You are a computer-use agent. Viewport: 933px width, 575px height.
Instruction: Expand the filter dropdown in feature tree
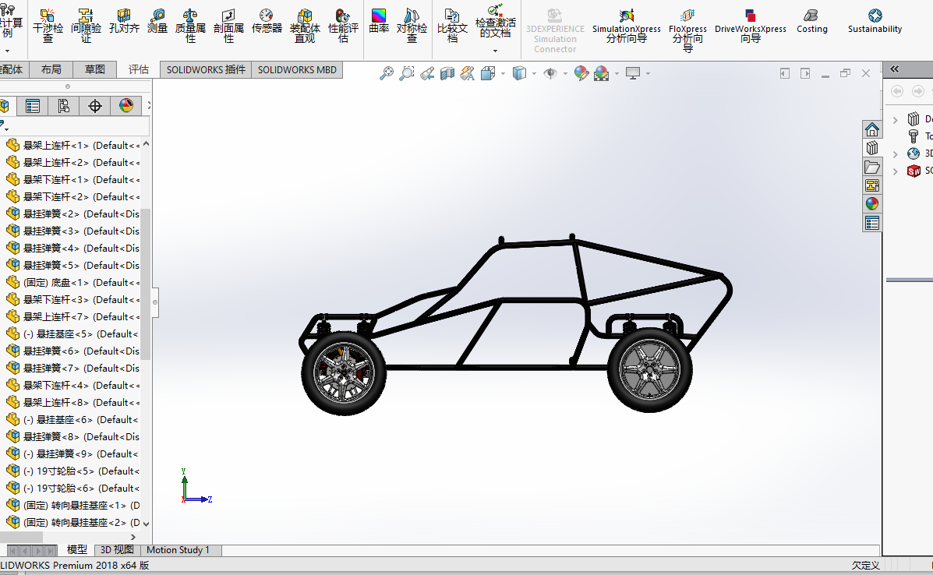click(x=5, y=126)
